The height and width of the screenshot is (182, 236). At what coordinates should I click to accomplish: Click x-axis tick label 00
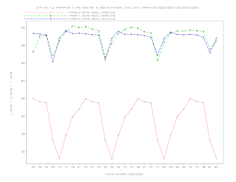pos(33,167)
